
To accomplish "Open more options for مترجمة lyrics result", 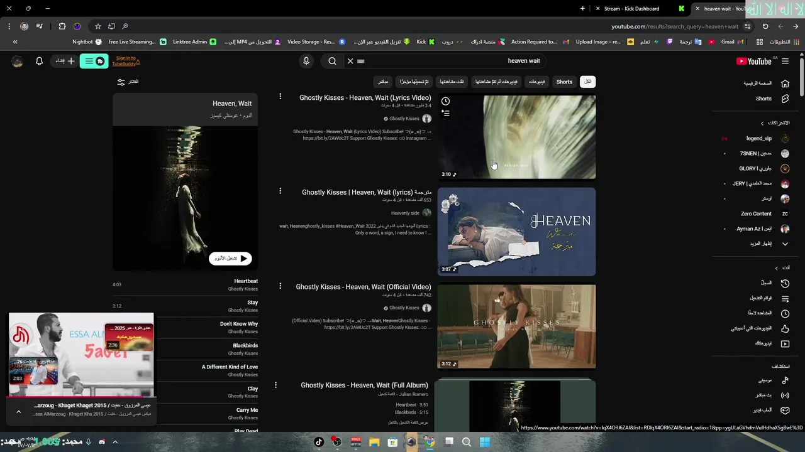I will [280, 191].
